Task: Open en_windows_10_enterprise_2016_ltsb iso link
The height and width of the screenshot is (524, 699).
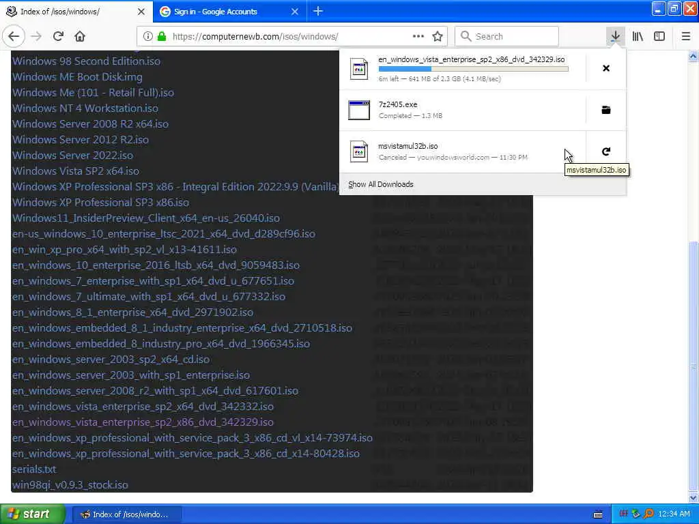Action: click(156, 265)
